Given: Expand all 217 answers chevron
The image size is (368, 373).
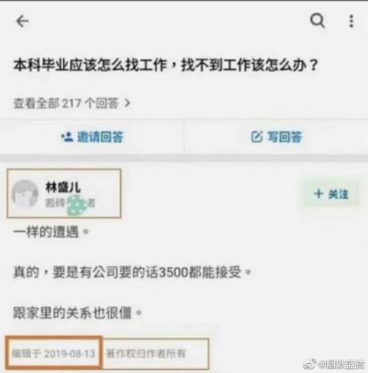Looking at the screenshot, I should (x=128, y=103).
